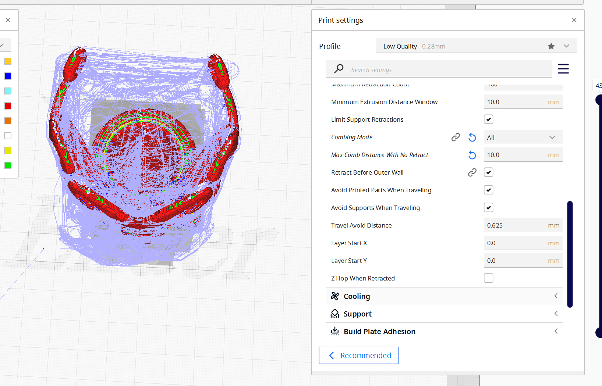
Task: Click the Build Plate Adhesion section icon
Action: [335, 331]
